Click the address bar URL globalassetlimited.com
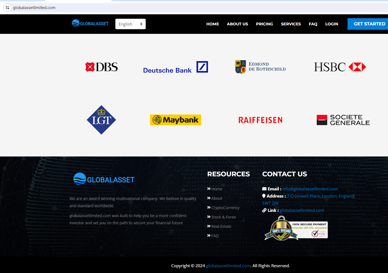The image size is (388, 273). click(x=34, y=8)
